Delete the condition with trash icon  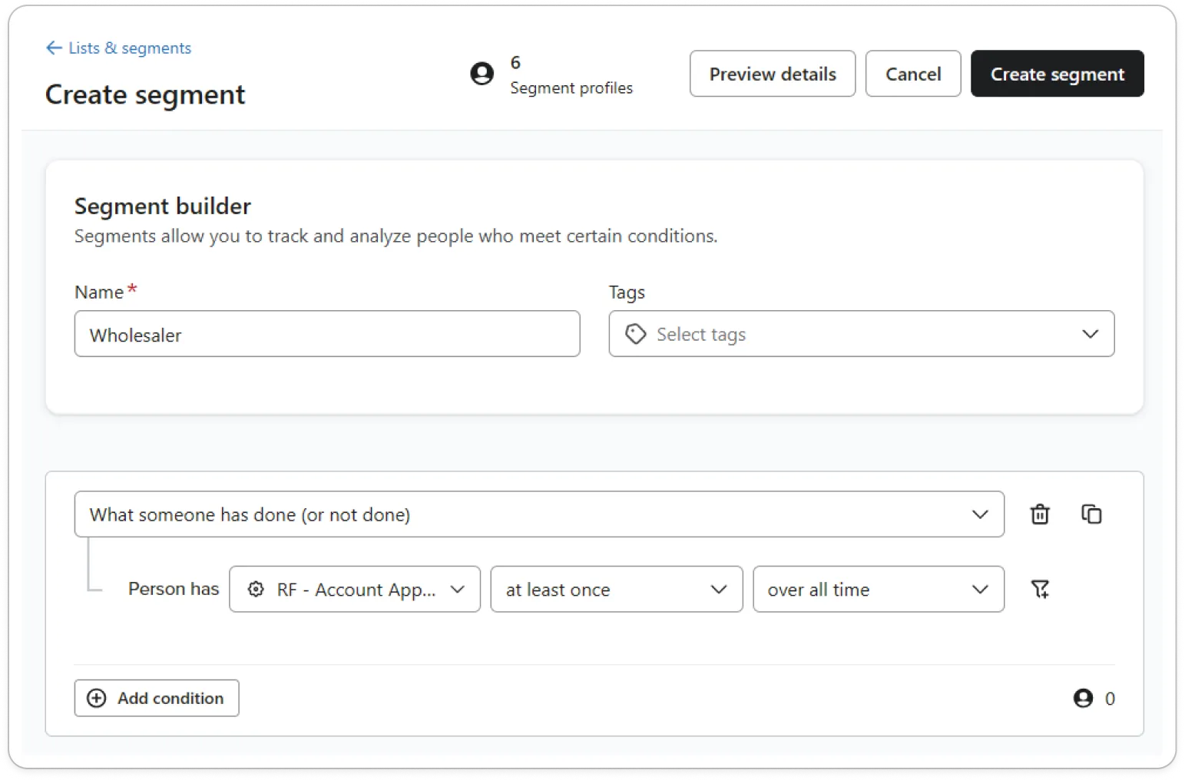pyautogui.click(x=1040, y=514)
